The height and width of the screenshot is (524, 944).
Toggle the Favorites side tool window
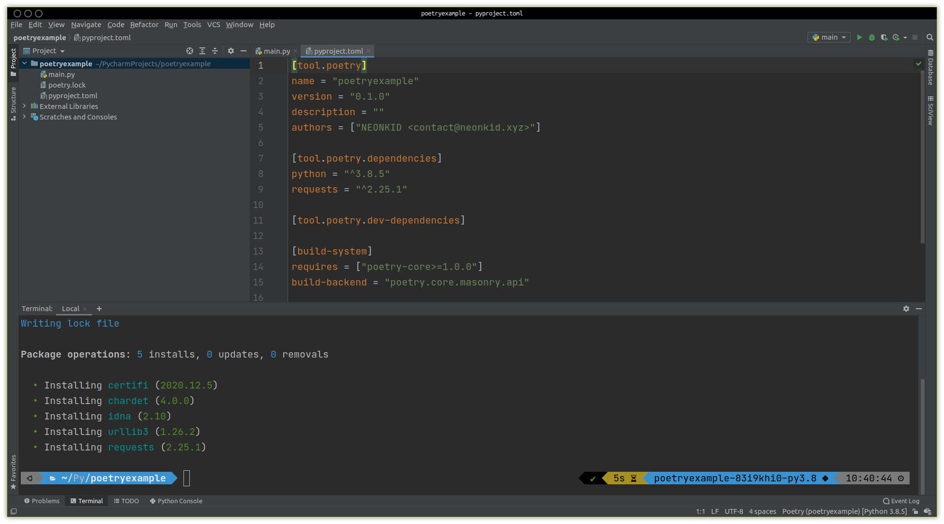pyautogui.click(x=13, y=471)
